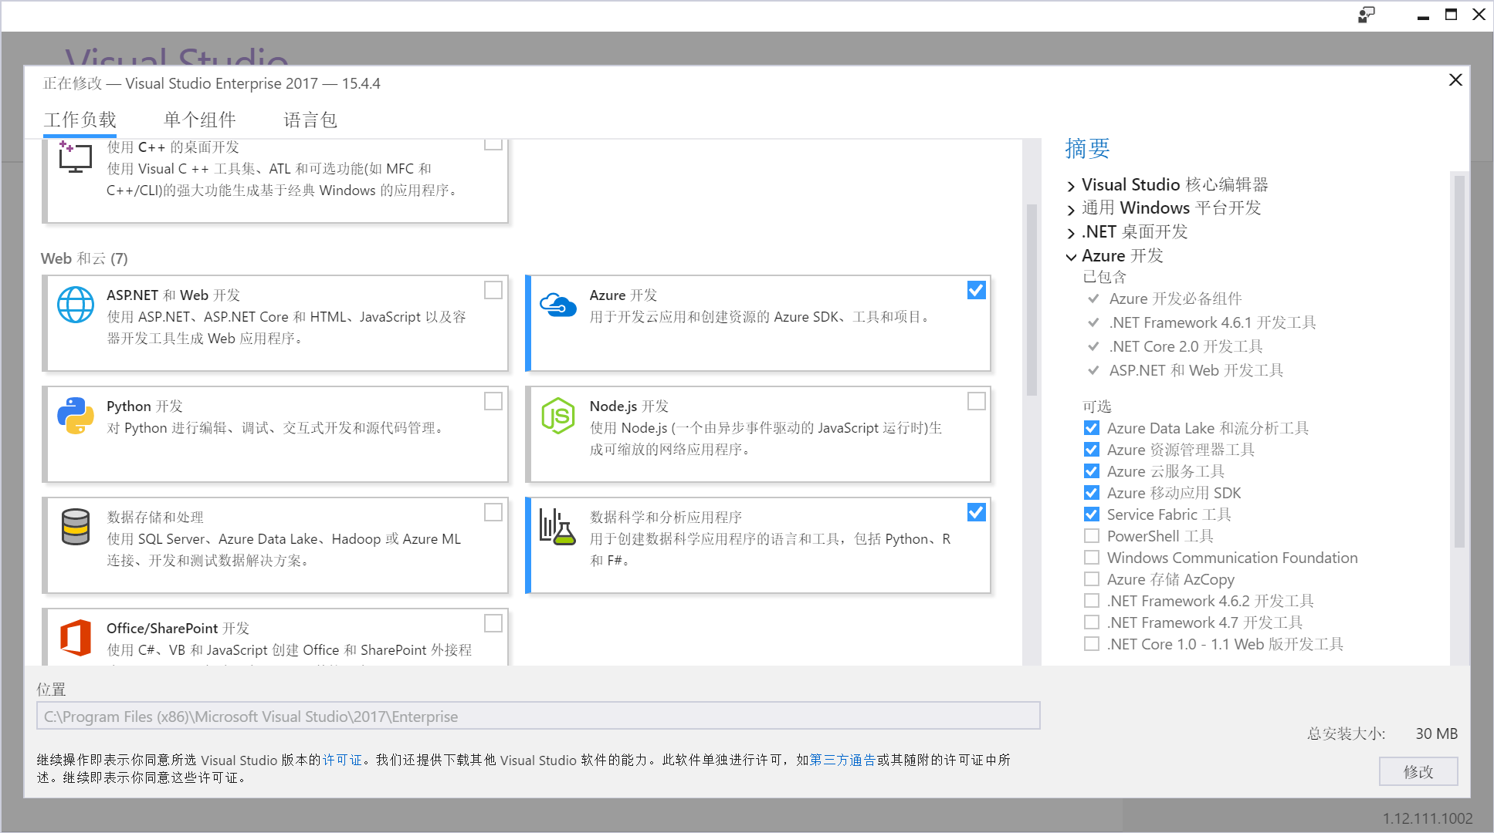Uncheck Azure Data Lake 和流分析工具
Image resolution: width=1494 pixels, height=833 pixels.
(1092, 428)
